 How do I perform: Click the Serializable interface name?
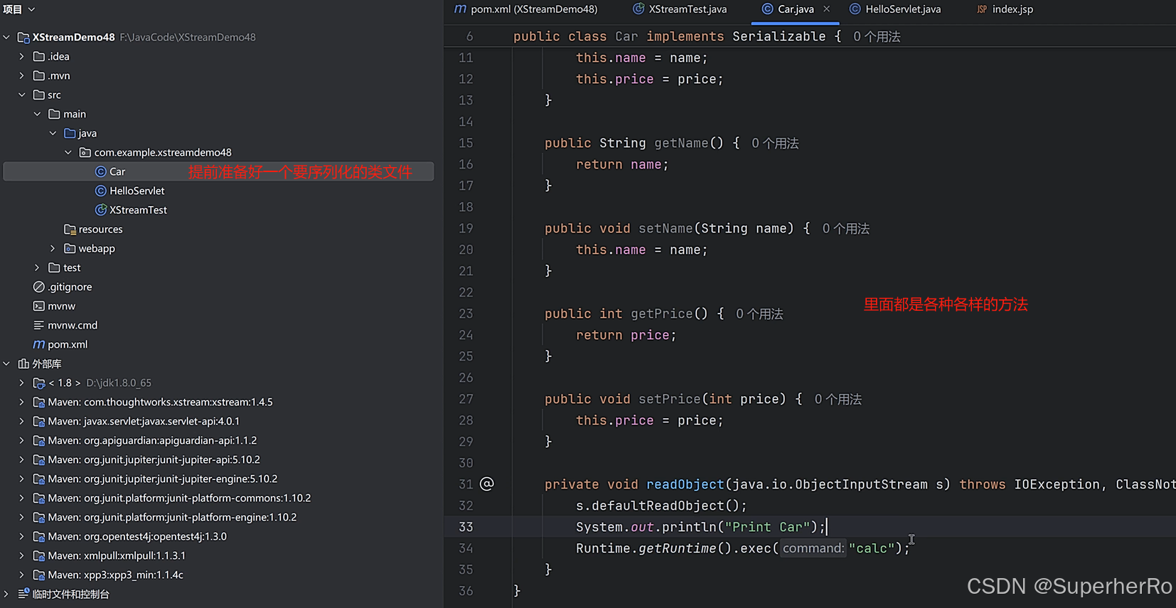(x=779, y=36)
